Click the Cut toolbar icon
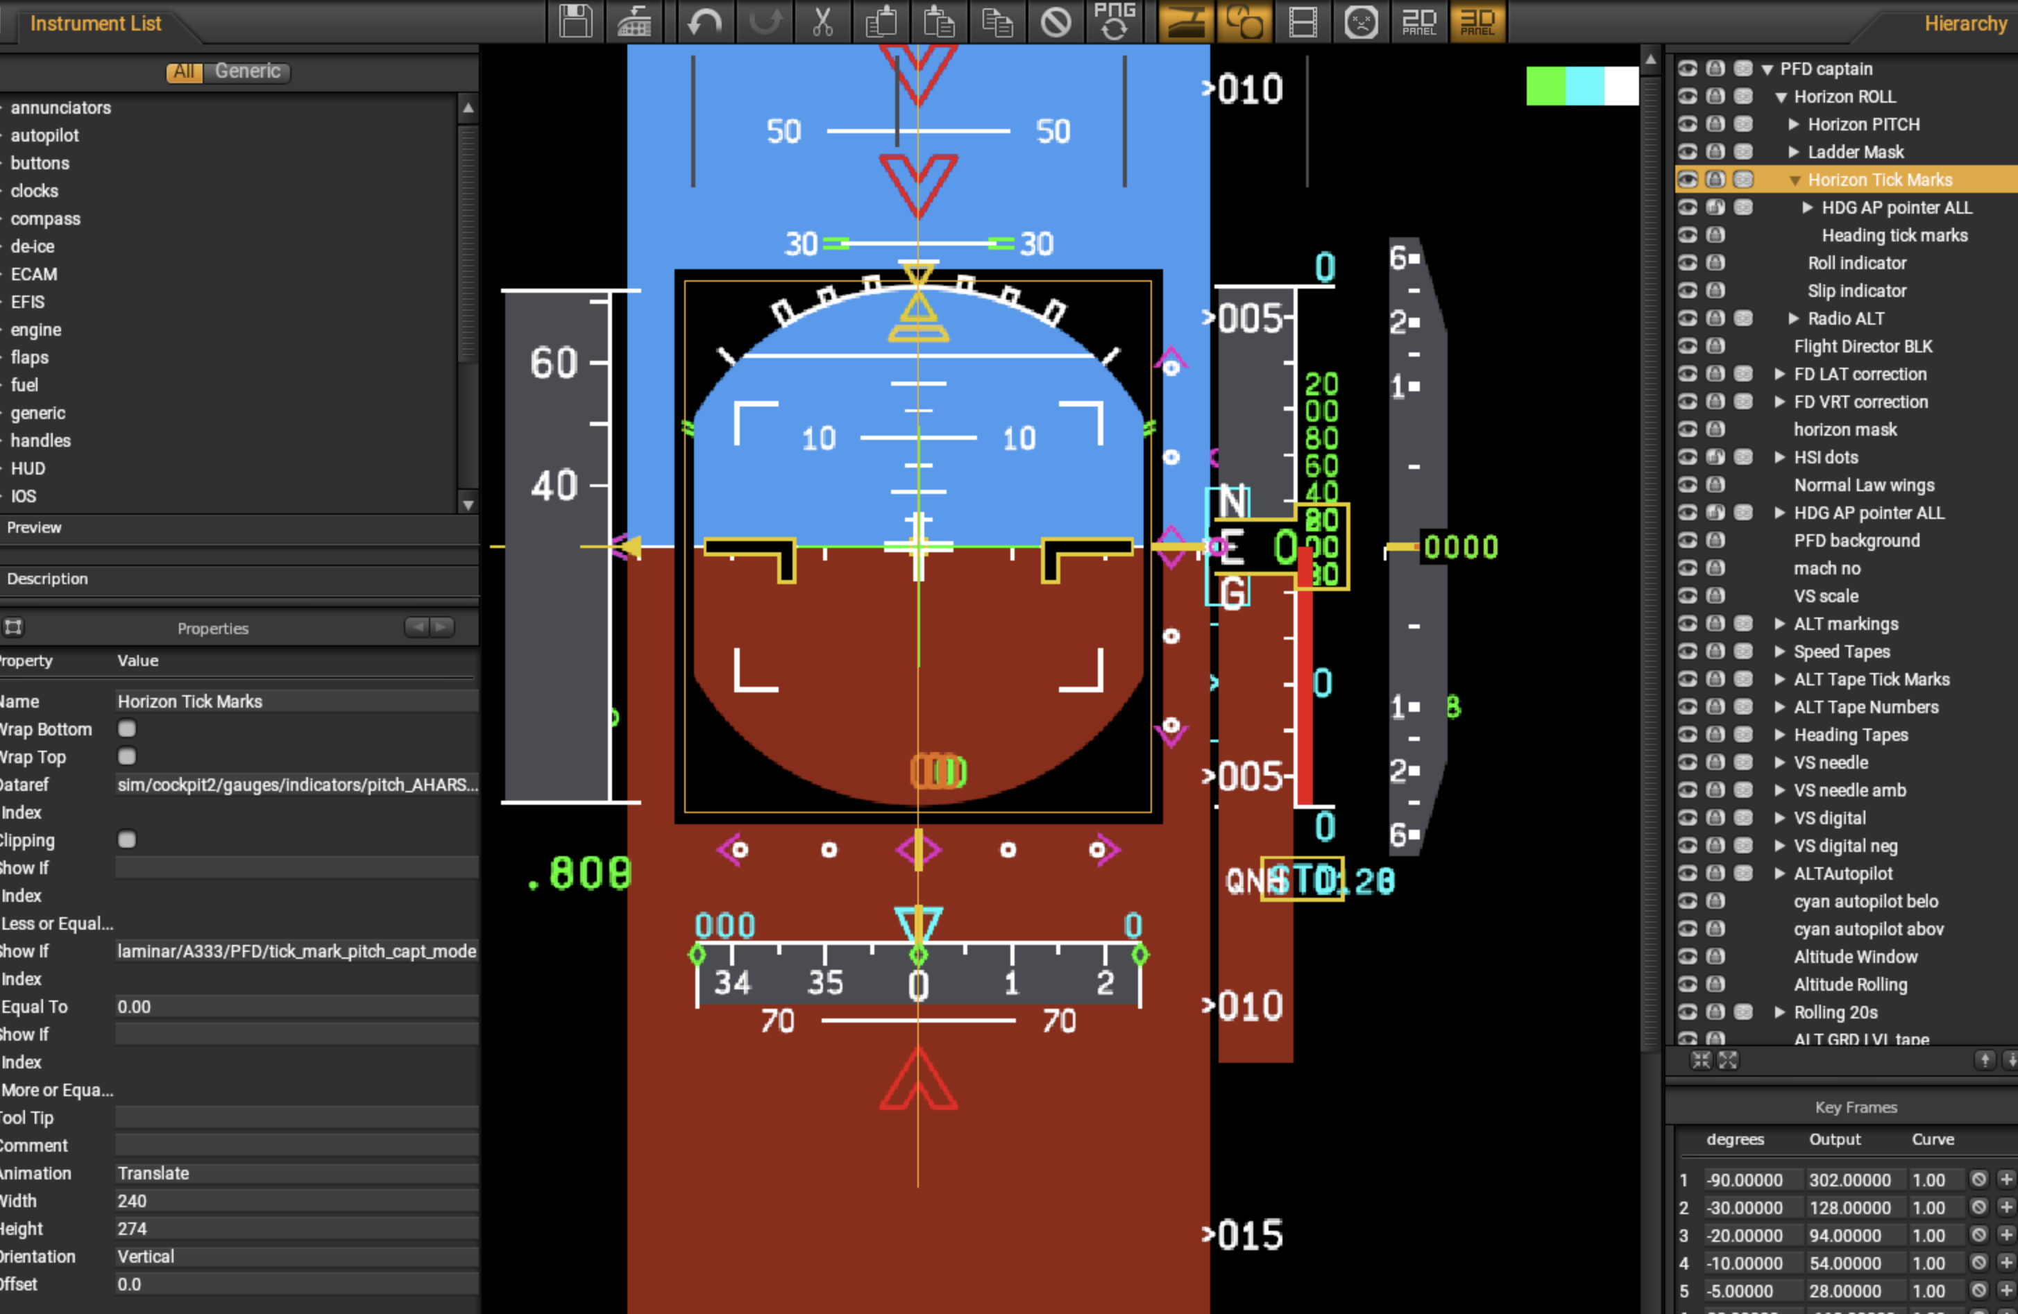2018x1314 pixels. pyautogui.click(x=822, y=22)
